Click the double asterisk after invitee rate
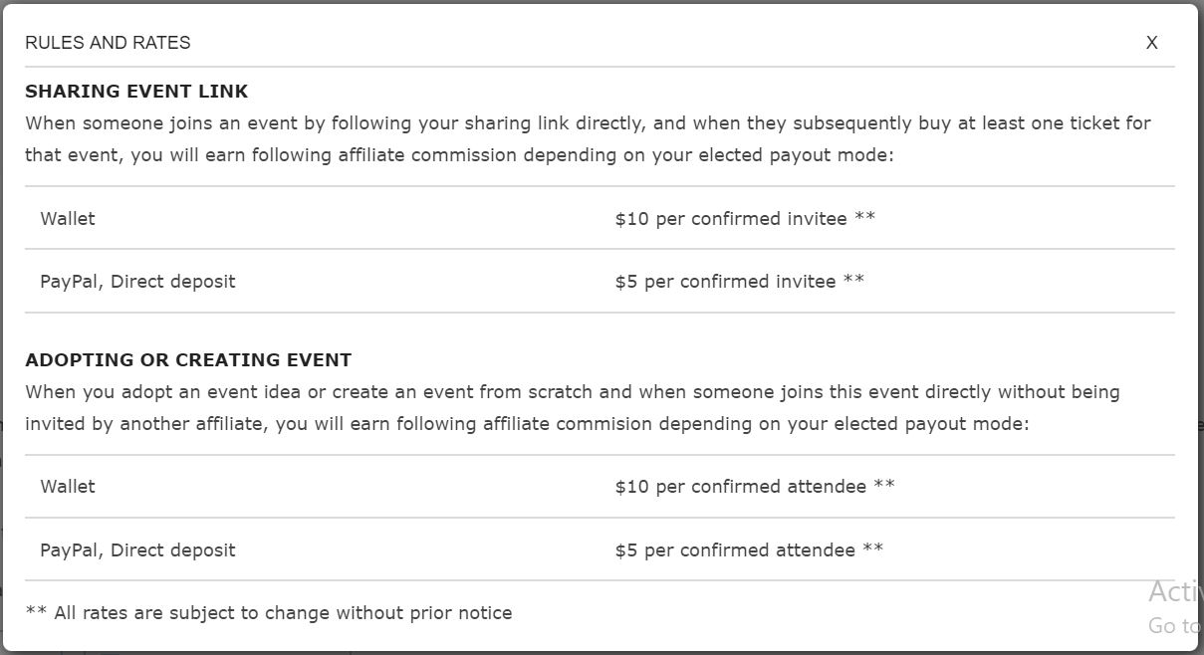This screenshot has height=655, width=1204. (x=865, y=218)
